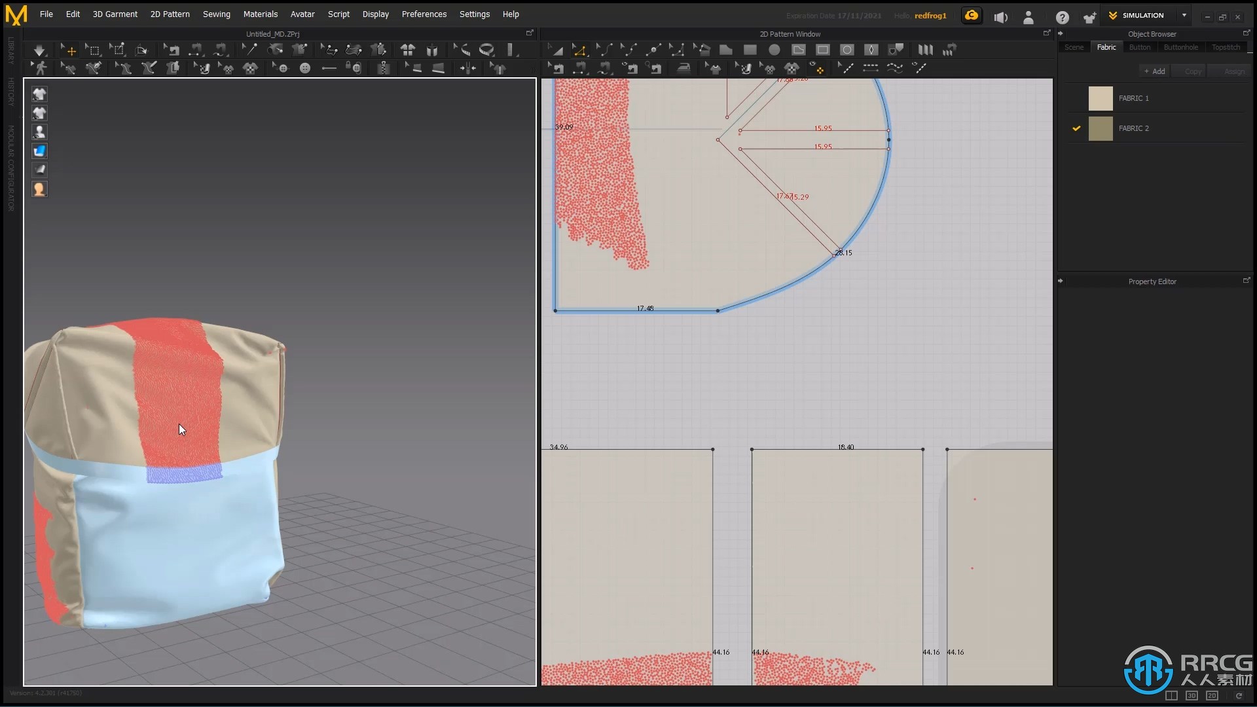This screenshot has width=1257, height=707.
Task: Select the Dart tool
Action: pos(871,50)
